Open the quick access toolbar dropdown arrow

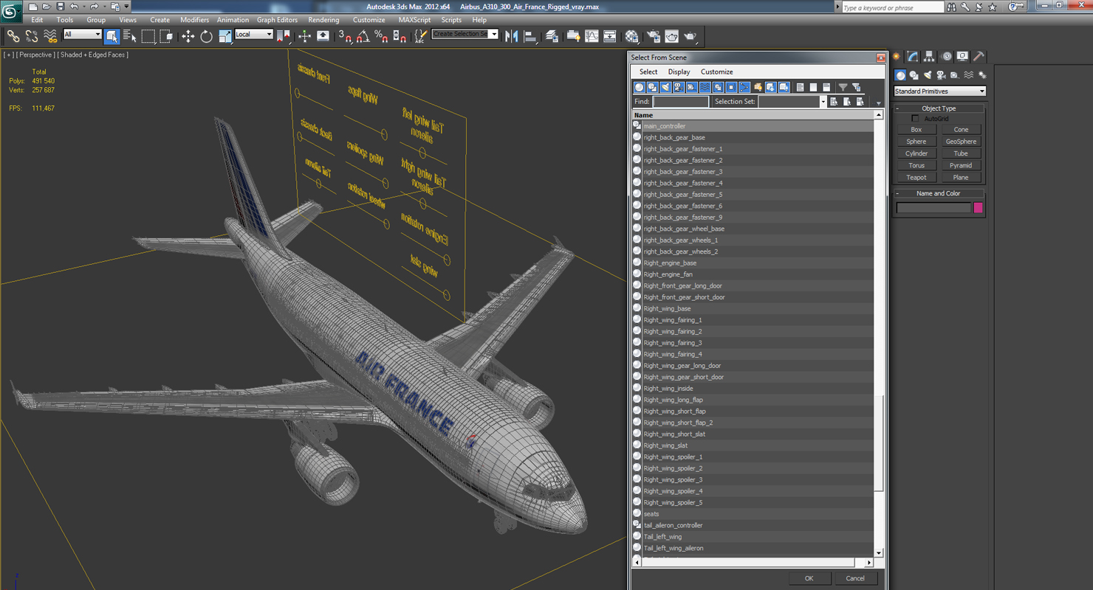click(x=126, y=7)
